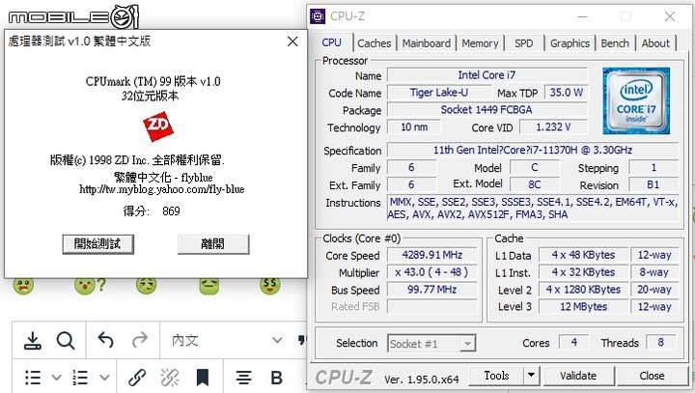This screenshot has height=393, width=695.
Task: Click the Bus Speed value 99.77 MHz
Action: 432,290
